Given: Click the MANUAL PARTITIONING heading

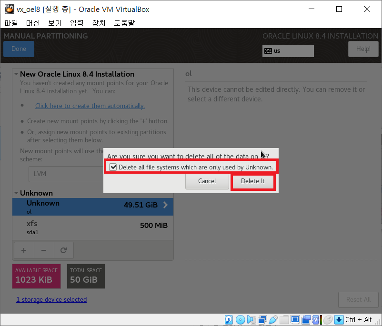Looking at the screenshot, I should click(x=46, y=36).
